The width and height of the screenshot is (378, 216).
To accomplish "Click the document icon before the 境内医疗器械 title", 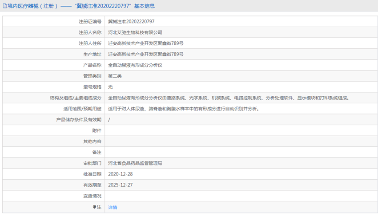I will [5, 6].
